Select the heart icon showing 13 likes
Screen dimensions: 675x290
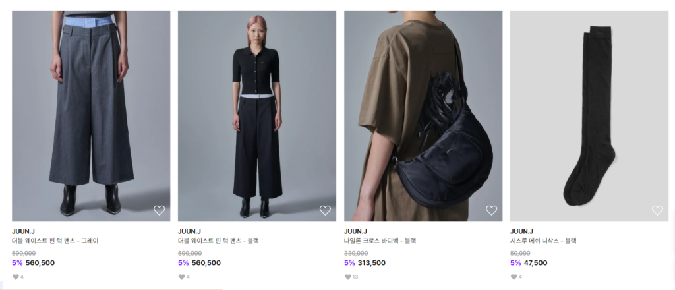pos(348,277)
